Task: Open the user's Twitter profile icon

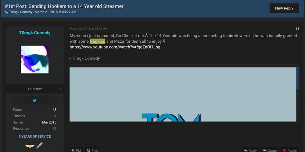Action: (x=35, y=100)
